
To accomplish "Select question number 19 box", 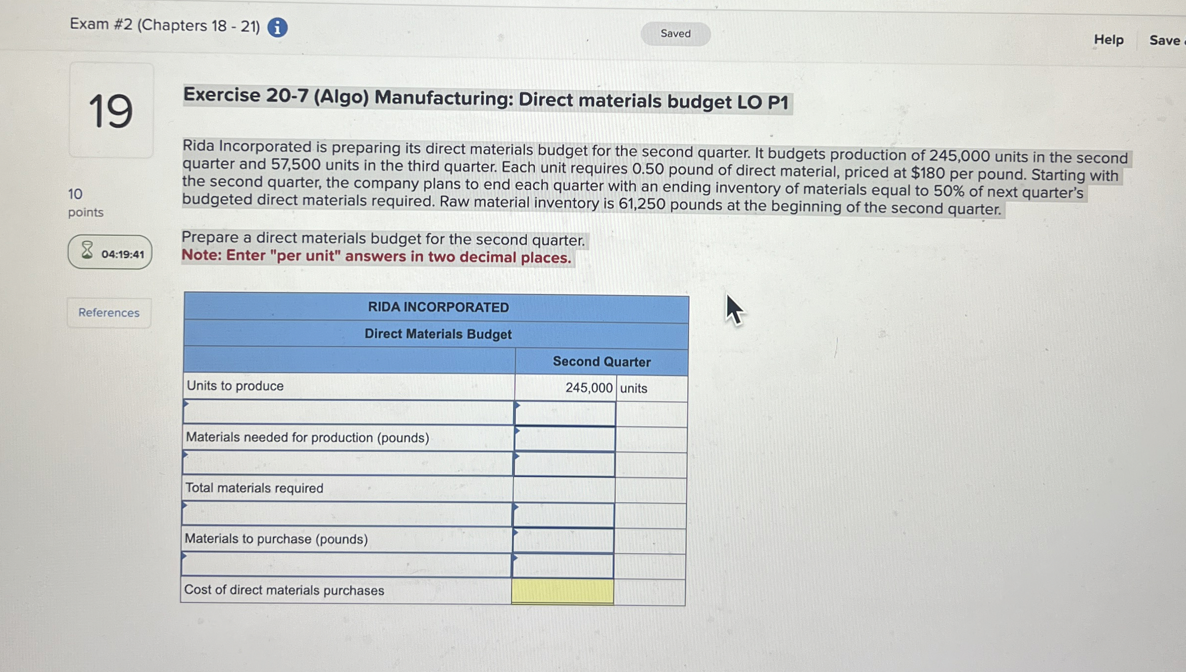I will coord(111,110).
